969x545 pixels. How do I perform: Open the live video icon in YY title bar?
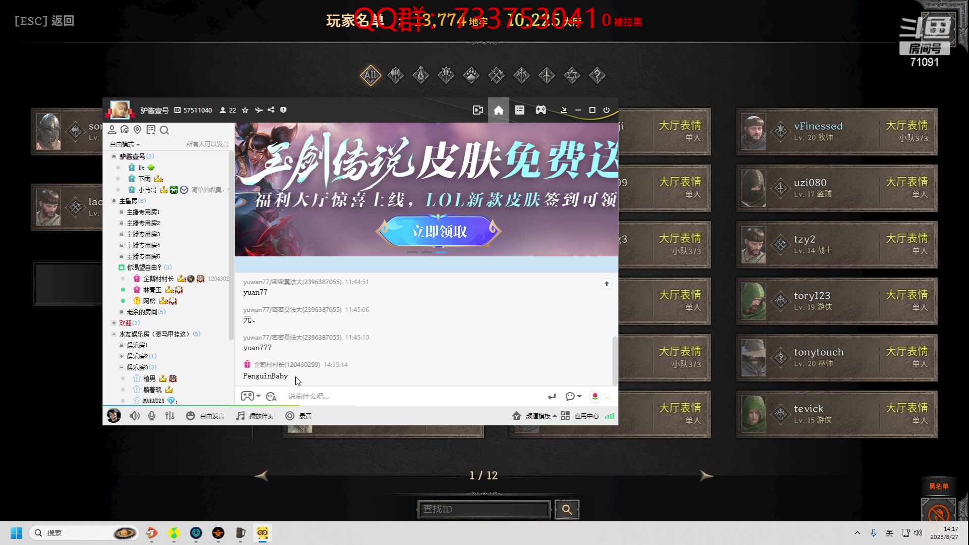(x=477, y=110)
